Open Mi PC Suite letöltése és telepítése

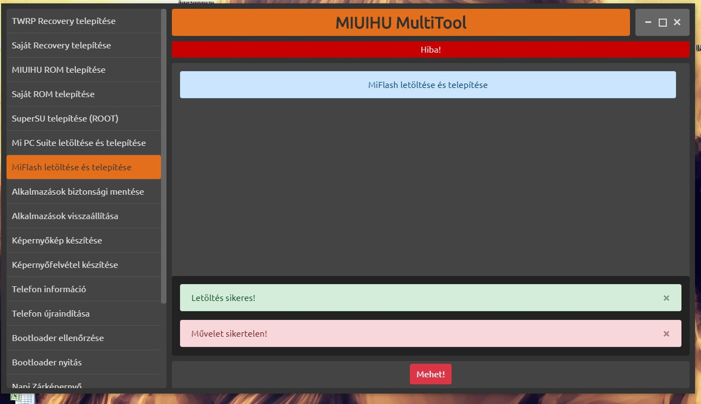pyautogui.click(x=84, y=143)
